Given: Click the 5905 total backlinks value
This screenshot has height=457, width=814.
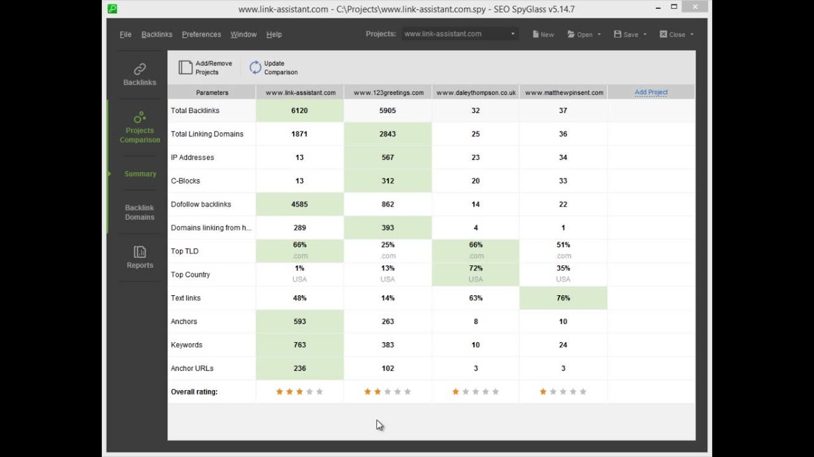Looking at the screenshot, I should pos(387,110).
